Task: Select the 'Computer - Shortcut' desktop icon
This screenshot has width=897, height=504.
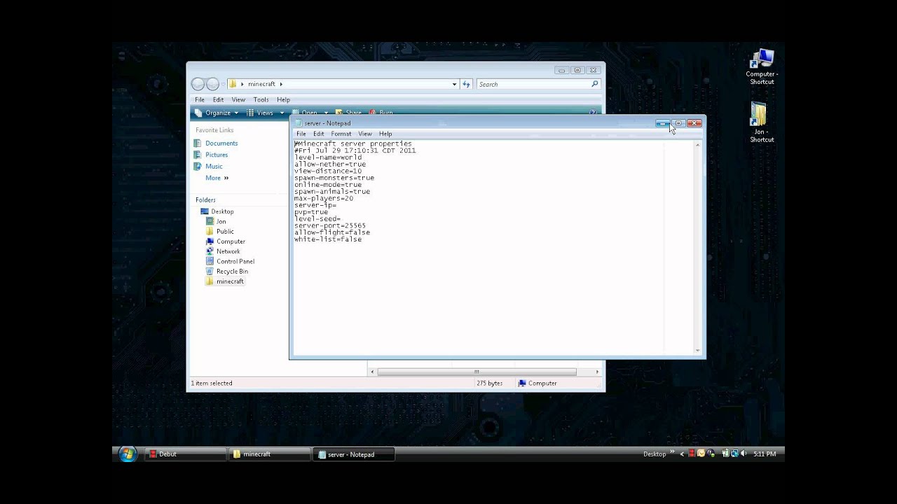Action: (x=762, y=67)
